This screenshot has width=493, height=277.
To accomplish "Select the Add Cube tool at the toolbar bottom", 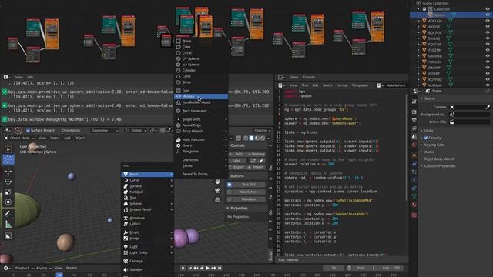I will tap(8, 236).
